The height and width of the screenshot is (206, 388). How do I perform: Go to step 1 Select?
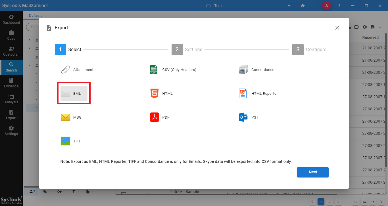click(x=68, y=49)
